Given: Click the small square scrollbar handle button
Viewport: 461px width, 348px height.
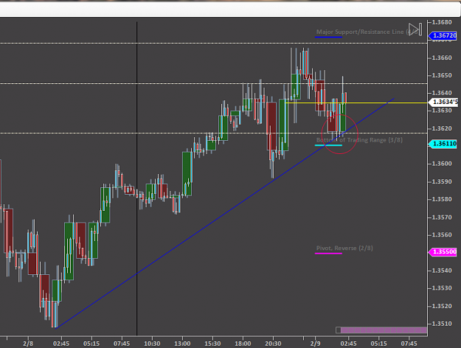Looking at the screenshot, I should pyautogui.click(x=339, y=330).
